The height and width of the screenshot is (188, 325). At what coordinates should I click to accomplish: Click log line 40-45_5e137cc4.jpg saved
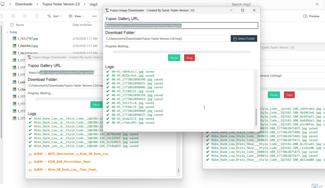pyautogui.click(x=133, y=103)
